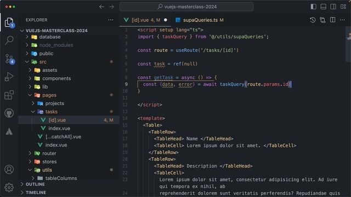Open Run and Debug view

point(9,77)
